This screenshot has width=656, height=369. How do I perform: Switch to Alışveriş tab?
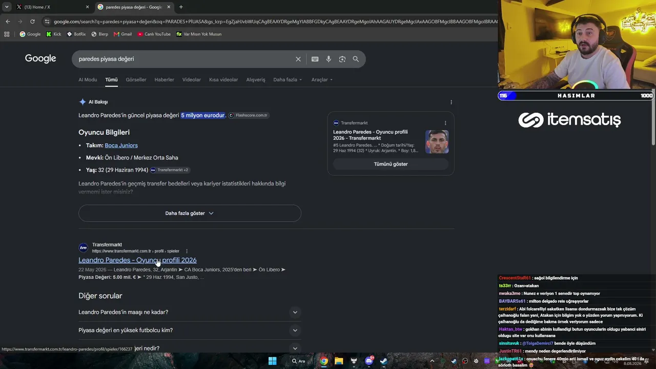click(256, 80)
